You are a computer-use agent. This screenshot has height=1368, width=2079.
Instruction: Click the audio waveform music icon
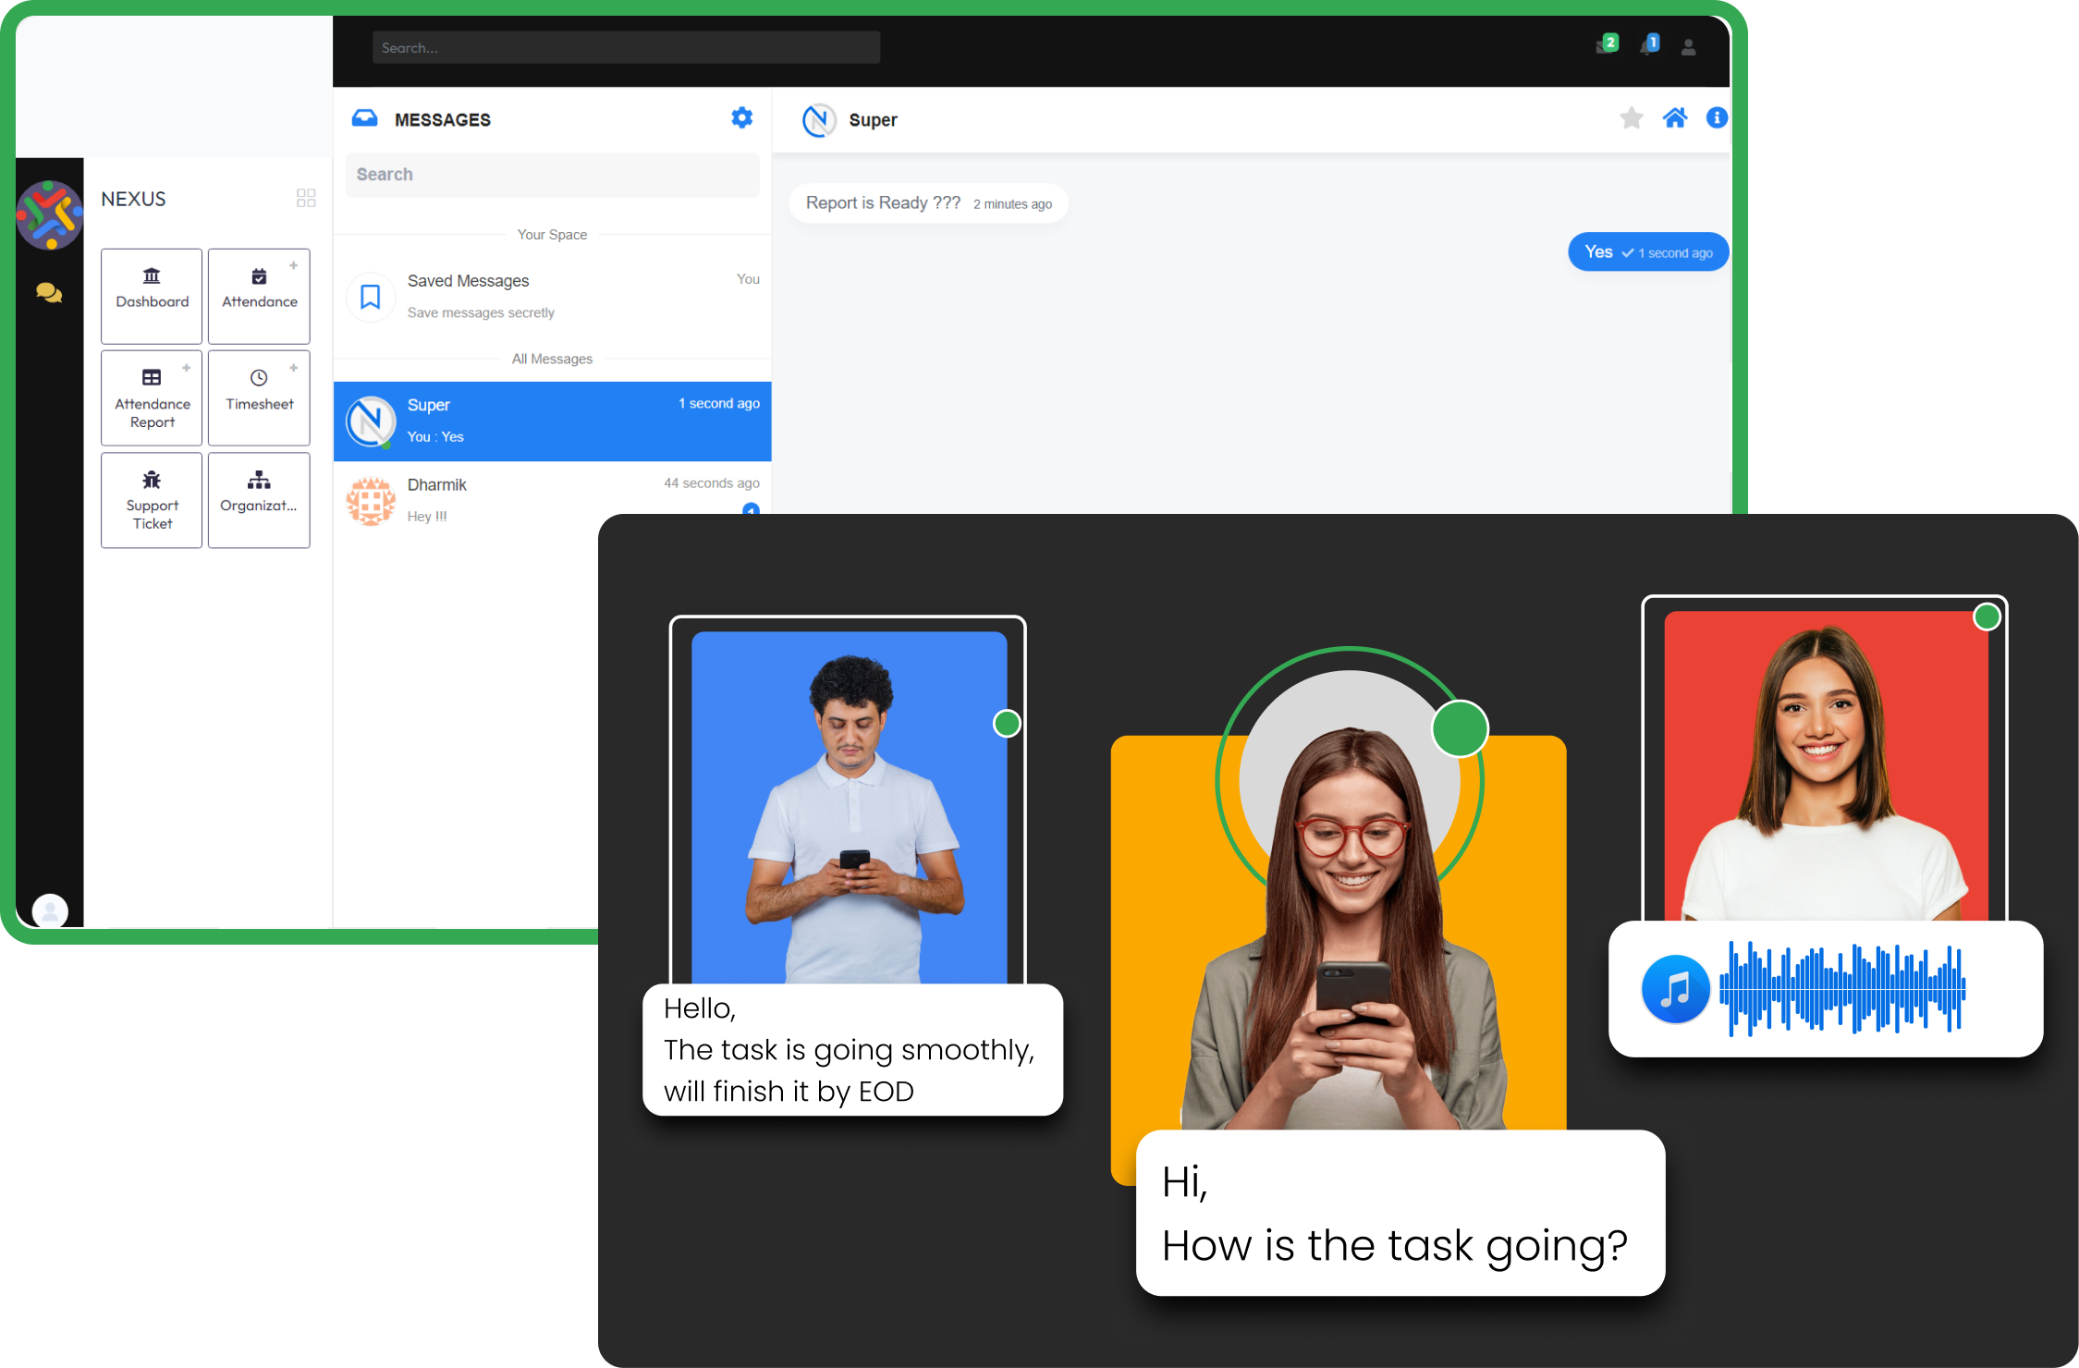click(1675, 989)
